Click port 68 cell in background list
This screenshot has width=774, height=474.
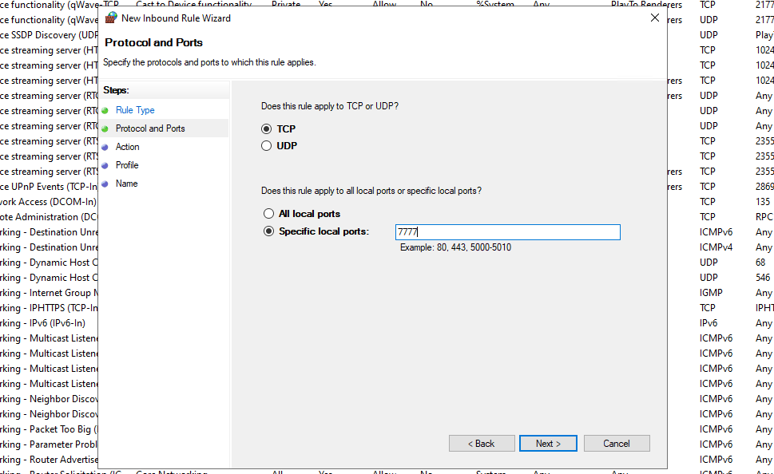(x=760, y=263)
